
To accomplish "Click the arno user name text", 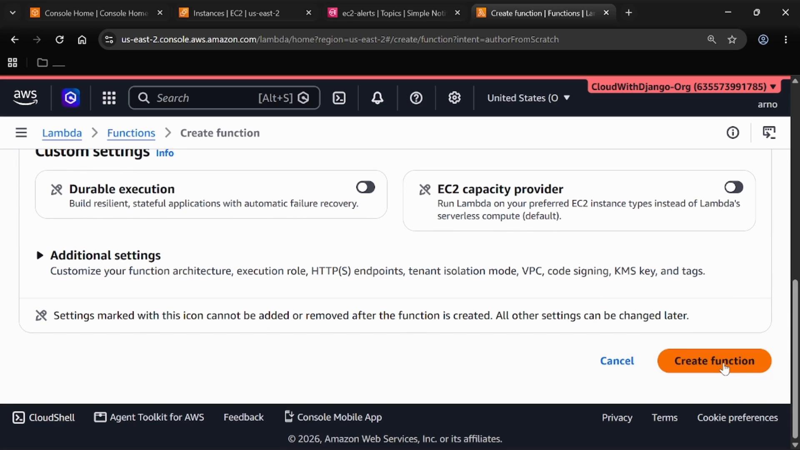I will tap(767, 105).
